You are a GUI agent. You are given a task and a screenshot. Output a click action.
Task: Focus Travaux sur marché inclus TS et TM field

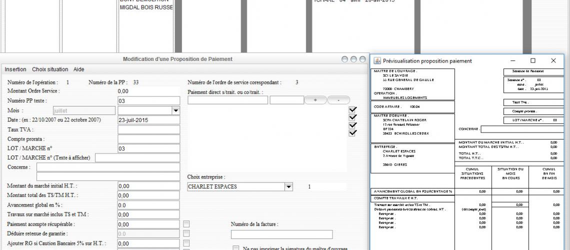coord(148,215)
